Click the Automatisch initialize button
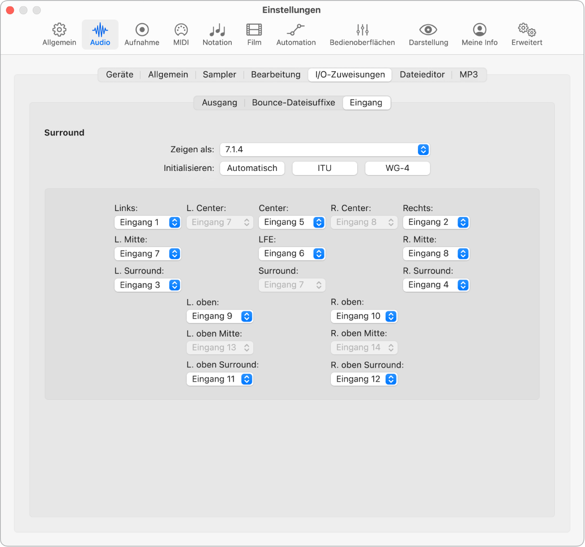Viewport: 585px width, 547px height. click(252, 168)
